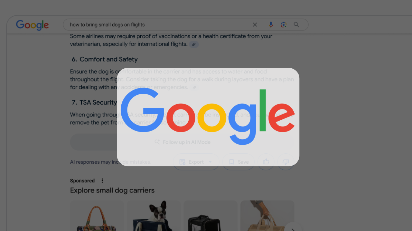Open the French bulldog carrier product image
Image resolution: width=412 pixels, height=231 pixels.
154,216
